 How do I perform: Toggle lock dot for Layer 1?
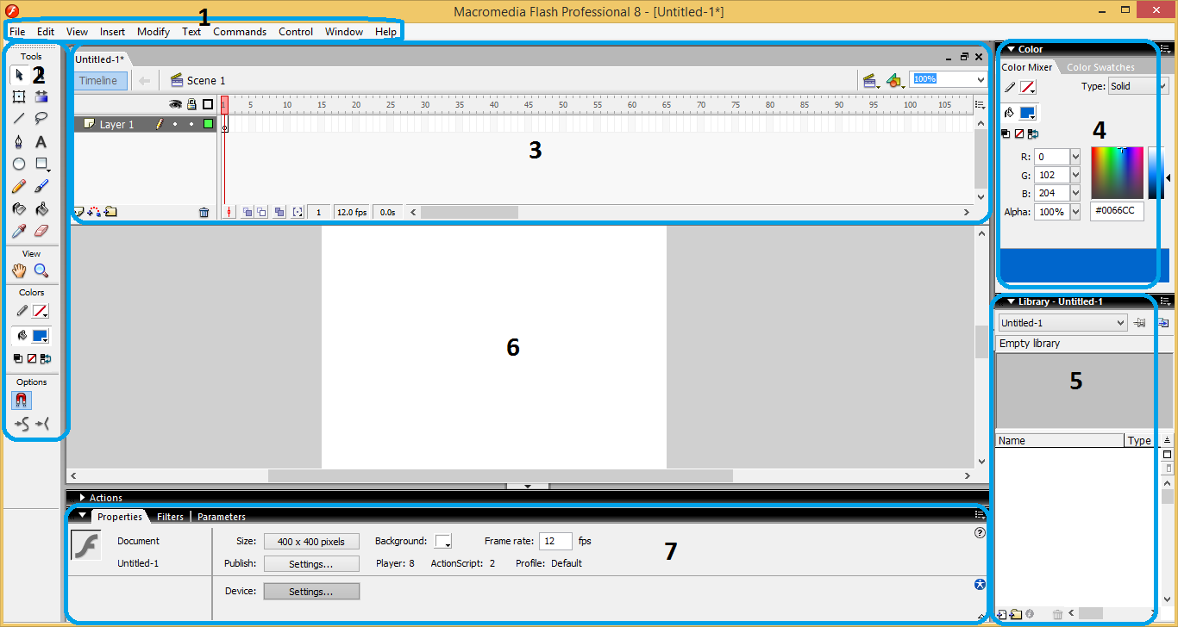(x=191, y=125)
